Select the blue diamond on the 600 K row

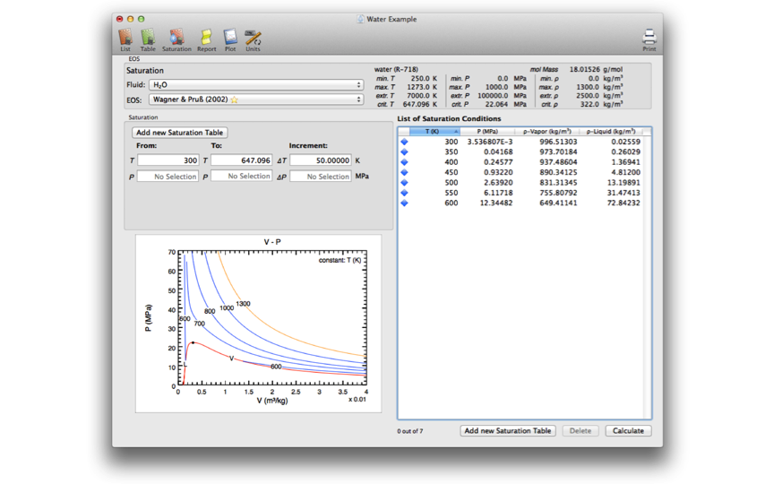[x=404, y=203]
